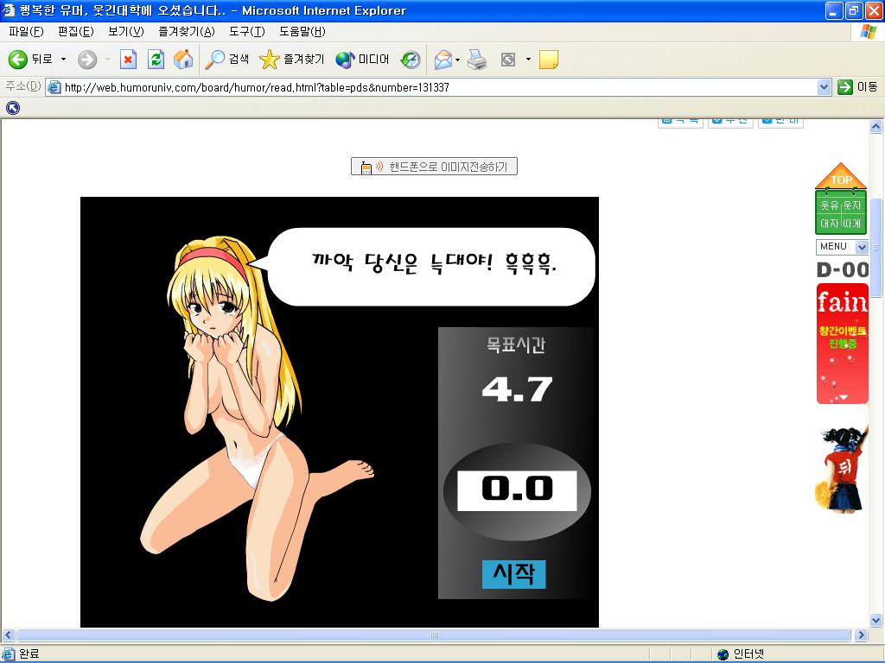Open the 즐겨찾기 favorites star button
The image size is (885, 663).
point(292,60)
